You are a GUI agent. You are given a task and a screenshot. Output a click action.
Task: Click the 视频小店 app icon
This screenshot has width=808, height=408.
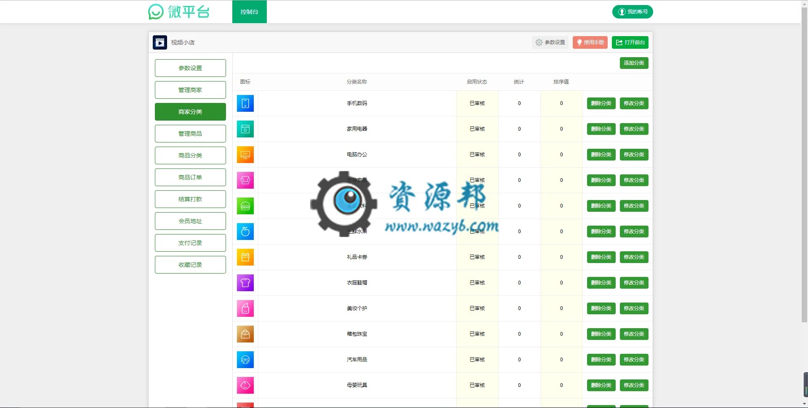(x=160, y=42)
